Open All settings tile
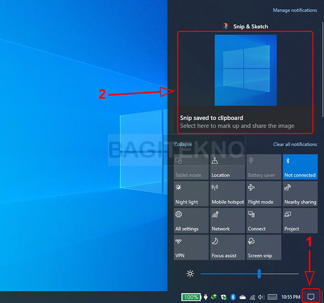Viewport: 324px width, 303px height. [x=191, y=221]
